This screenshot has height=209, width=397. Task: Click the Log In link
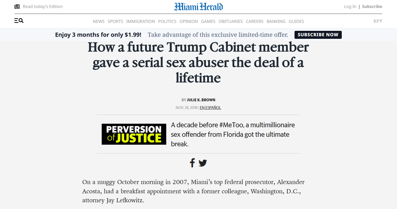(350, 6)
